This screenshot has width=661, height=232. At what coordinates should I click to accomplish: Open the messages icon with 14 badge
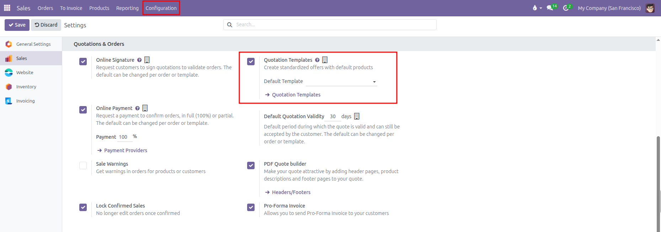coord(550,8)
